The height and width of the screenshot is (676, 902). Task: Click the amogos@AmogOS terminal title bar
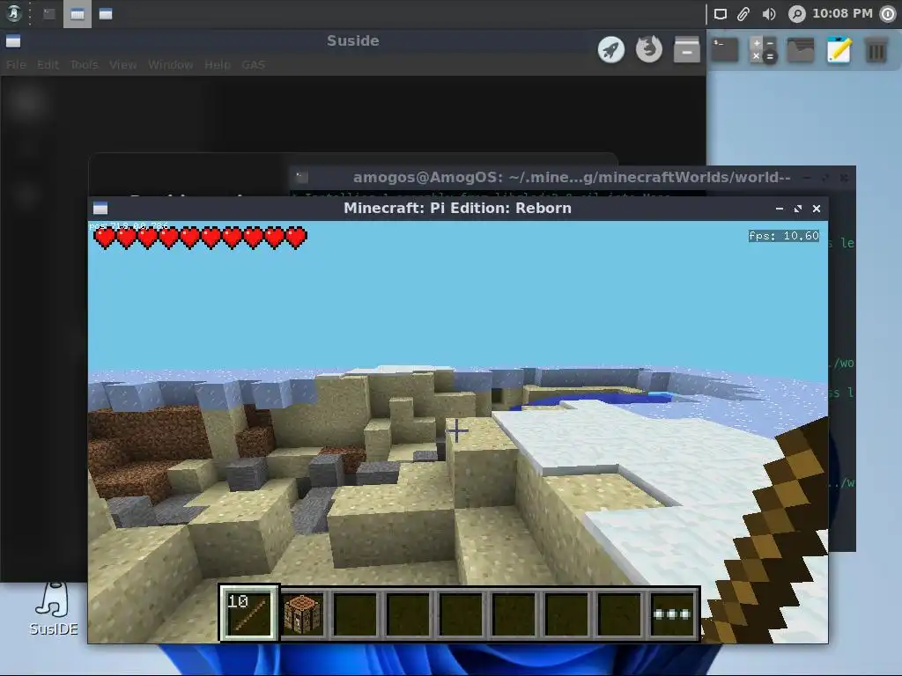(x=572, y=177)
